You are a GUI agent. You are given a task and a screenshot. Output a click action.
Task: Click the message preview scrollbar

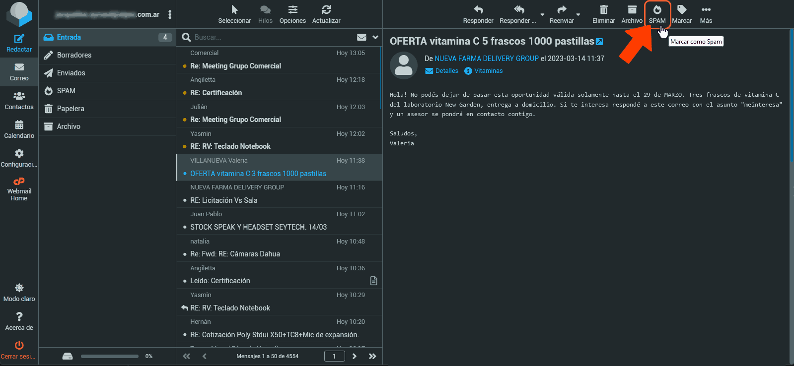(792, 94)
